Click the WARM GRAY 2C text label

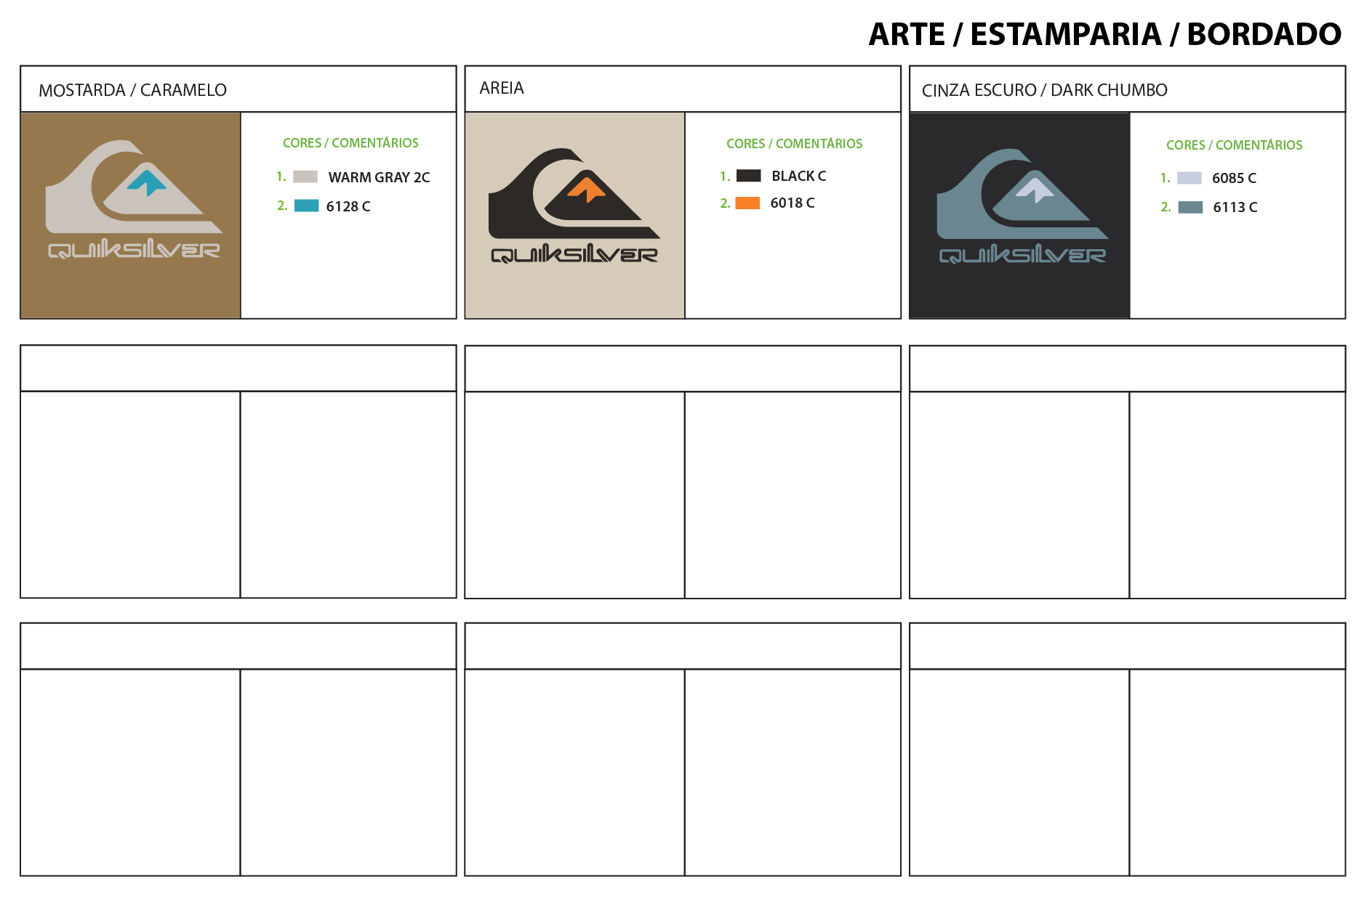pyautogui.click(x=379, y=177)
